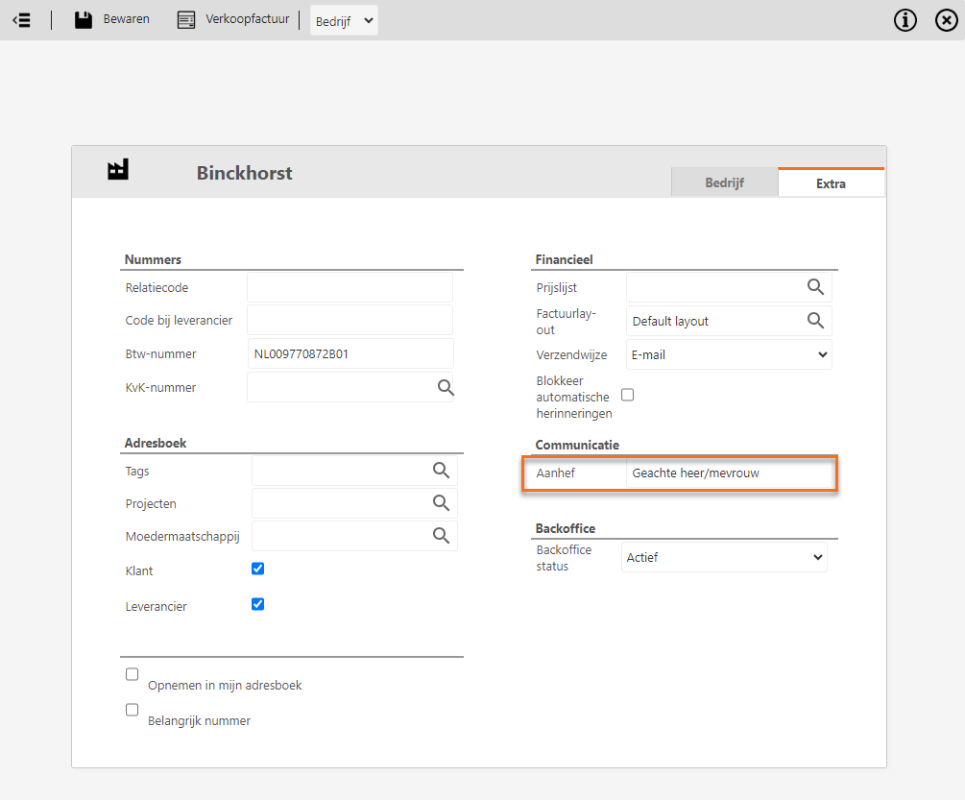The image size is (965, 800).
Task: Click the Bewaren save disk icon
Action: point(84,20)
